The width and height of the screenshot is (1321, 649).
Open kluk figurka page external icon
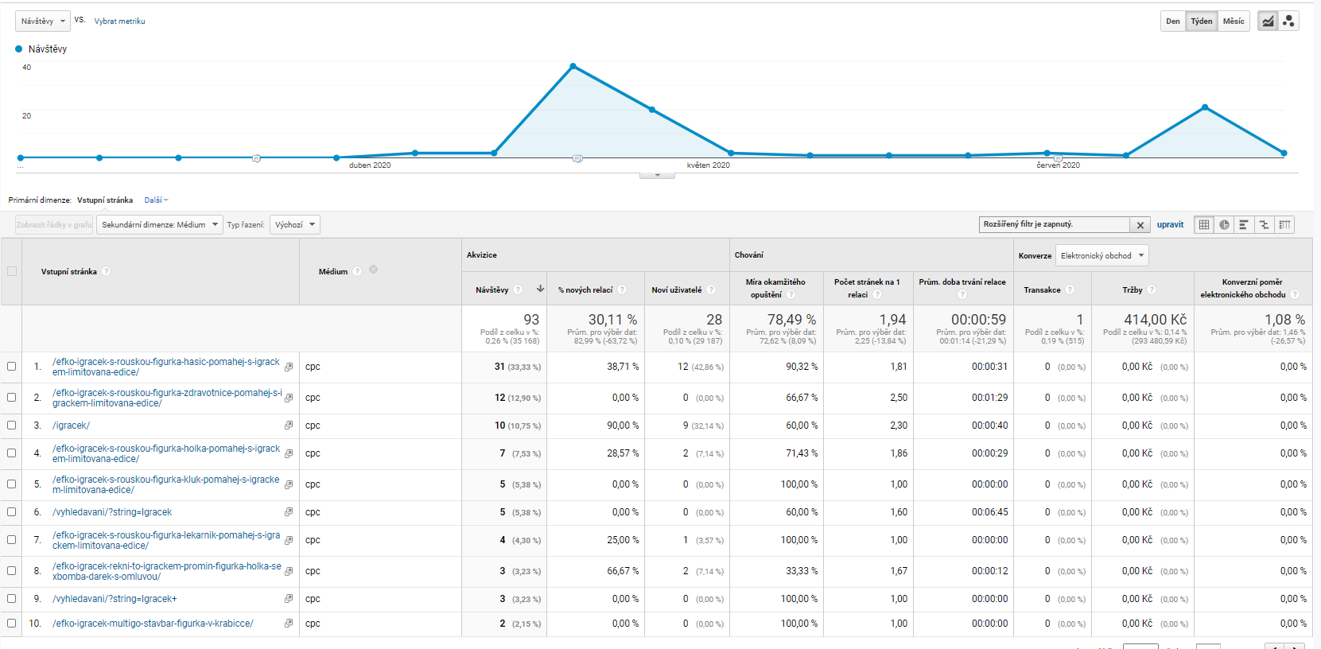point(289,484)
